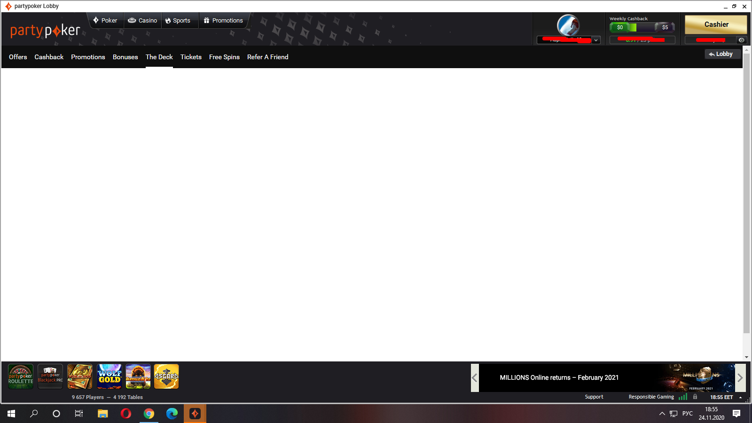Viewport: 752px width, 423px height.
Task: Select Promotions in the secondary navigation bar
Action: (x=88, y=57)
